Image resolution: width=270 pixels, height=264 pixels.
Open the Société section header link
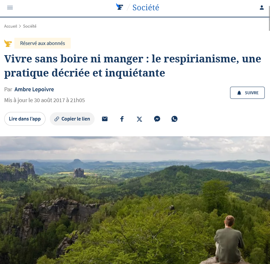point(146,8)
